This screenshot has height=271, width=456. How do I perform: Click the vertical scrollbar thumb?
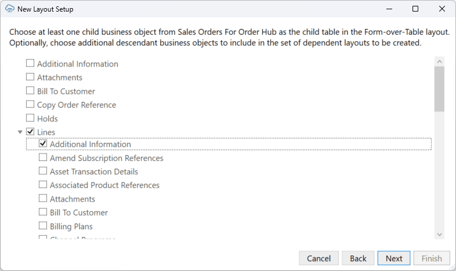tap(439, 88)
